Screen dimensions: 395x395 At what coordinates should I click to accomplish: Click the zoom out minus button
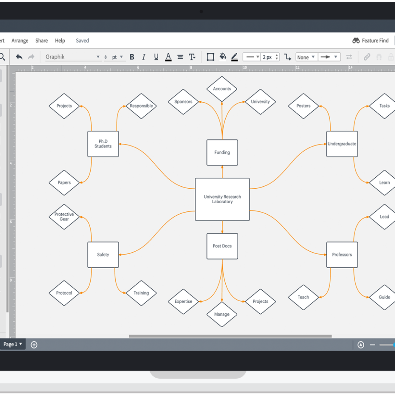pos(372,345)
